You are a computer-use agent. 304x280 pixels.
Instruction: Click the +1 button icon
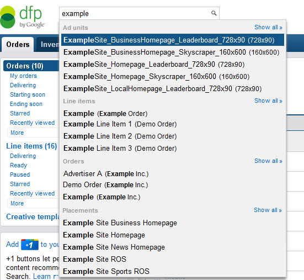pyautogui.click(x=30, y=245)
